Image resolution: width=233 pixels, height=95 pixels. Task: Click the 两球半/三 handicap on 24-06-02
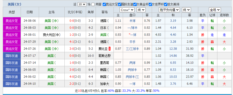coord(132,77)
